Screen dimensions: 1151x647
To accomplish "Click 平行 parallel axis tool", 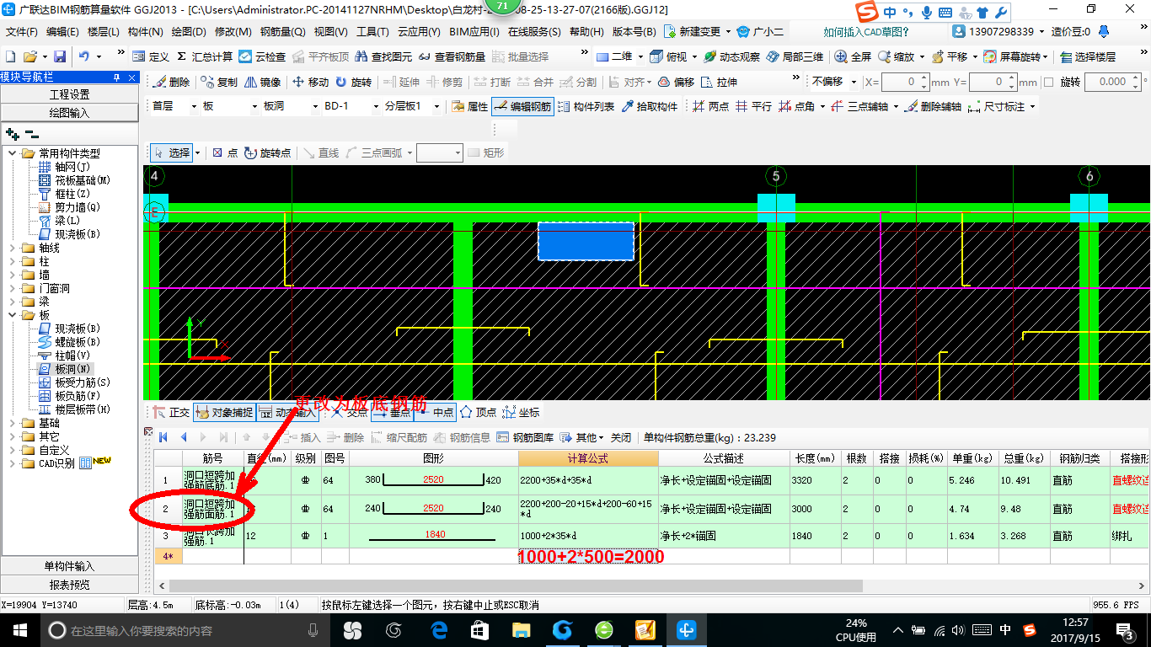I will click(753, 107).
